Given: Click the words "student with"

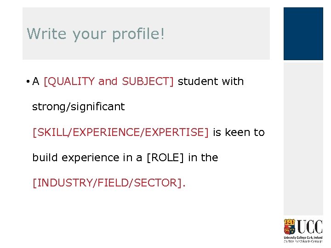Looking at the screenshot, I should [211, 82].
